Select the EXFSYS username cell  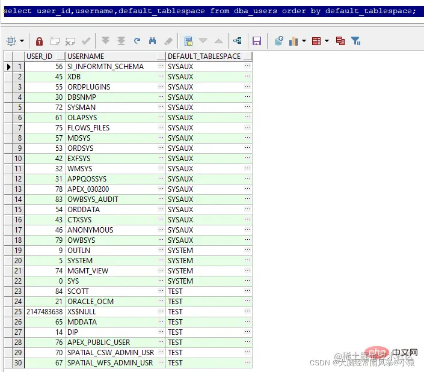click(115, 159)
